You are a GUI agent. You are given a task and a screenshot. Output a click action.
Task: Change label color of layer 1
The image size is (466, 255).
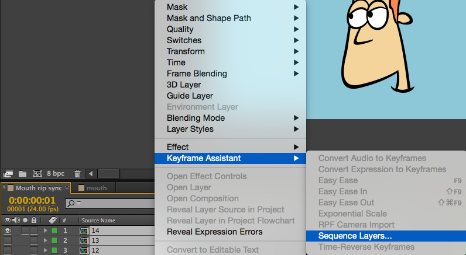pyautogui.click(x=54, y=230)
